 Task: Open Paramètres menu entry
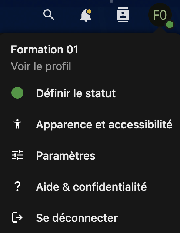click(66, 156)
